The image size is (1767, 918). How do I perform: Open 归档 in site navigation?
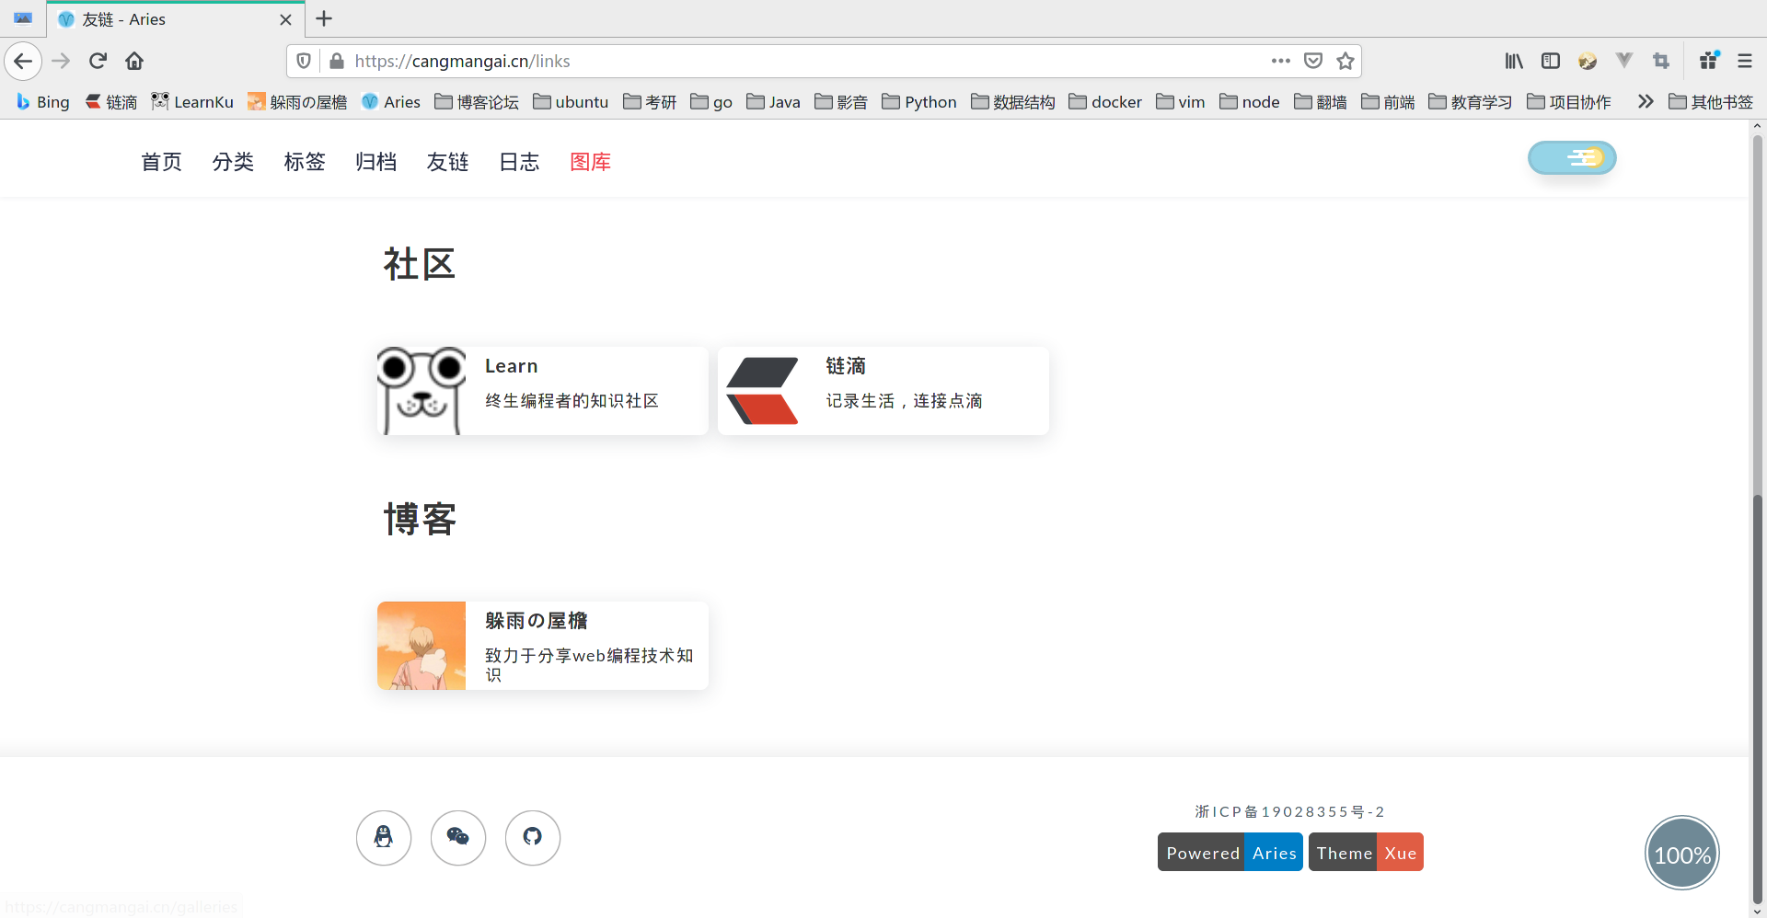[376, 162]
